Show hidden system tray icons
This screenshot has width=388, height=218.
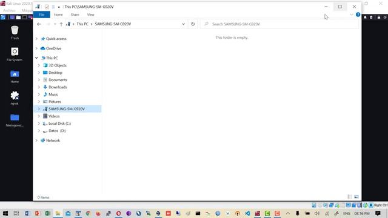click(x=288, y=213)
